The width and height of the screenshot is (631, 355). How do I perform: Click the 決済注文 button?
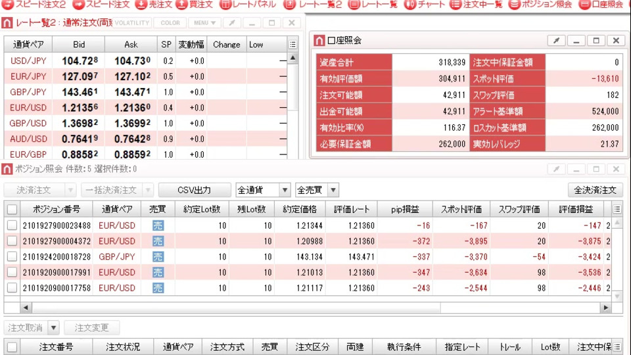[x=34, y=190]
